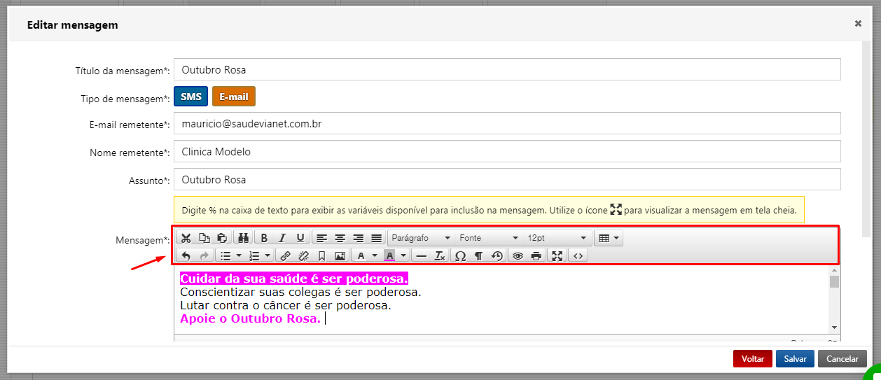Viewport: 881px width, 380px height.
Task: Click the Undo arrow icon
Action: tap(186, 256)
